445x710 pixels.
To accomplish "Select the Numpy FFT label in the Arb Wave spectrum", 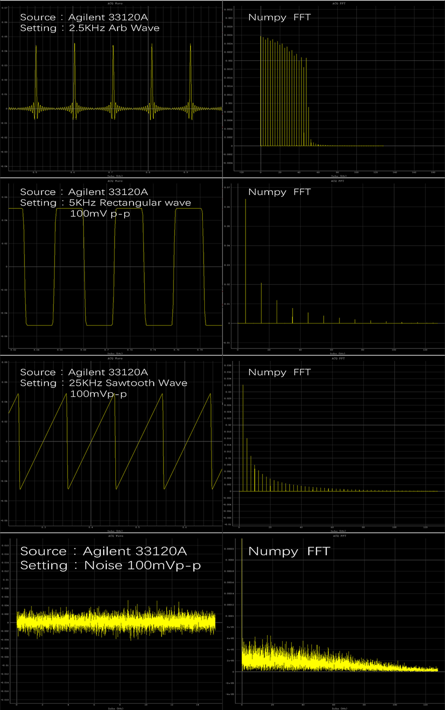I will point(279,17).
